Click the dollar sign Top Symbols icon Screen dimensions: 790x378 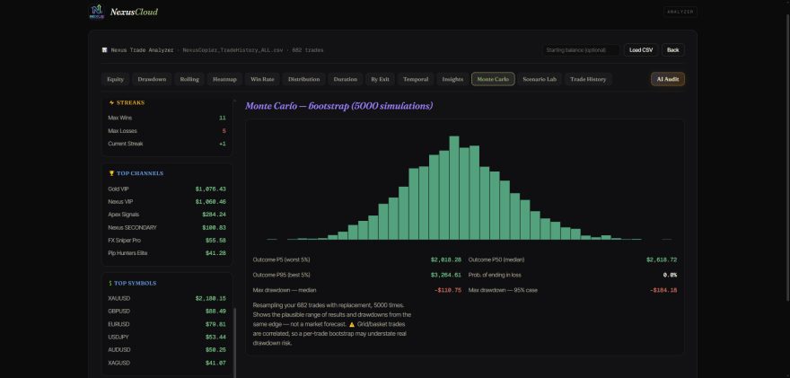click(x=110, y=283)
